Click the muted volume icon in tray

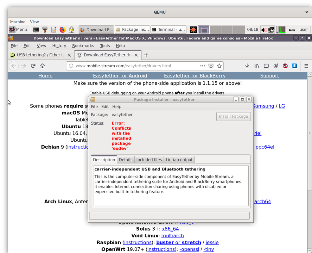[x=264, y=30]
